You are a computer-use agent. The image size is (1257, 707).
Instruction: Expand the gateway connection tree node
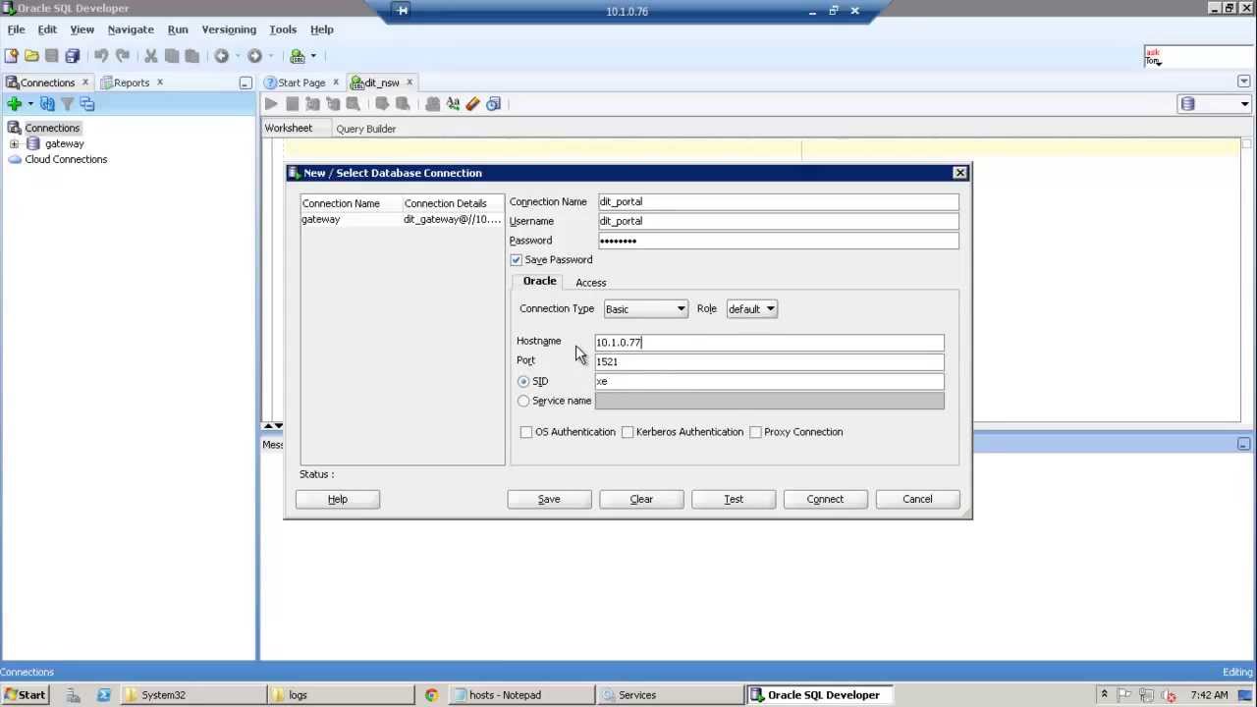coord(14,144)
